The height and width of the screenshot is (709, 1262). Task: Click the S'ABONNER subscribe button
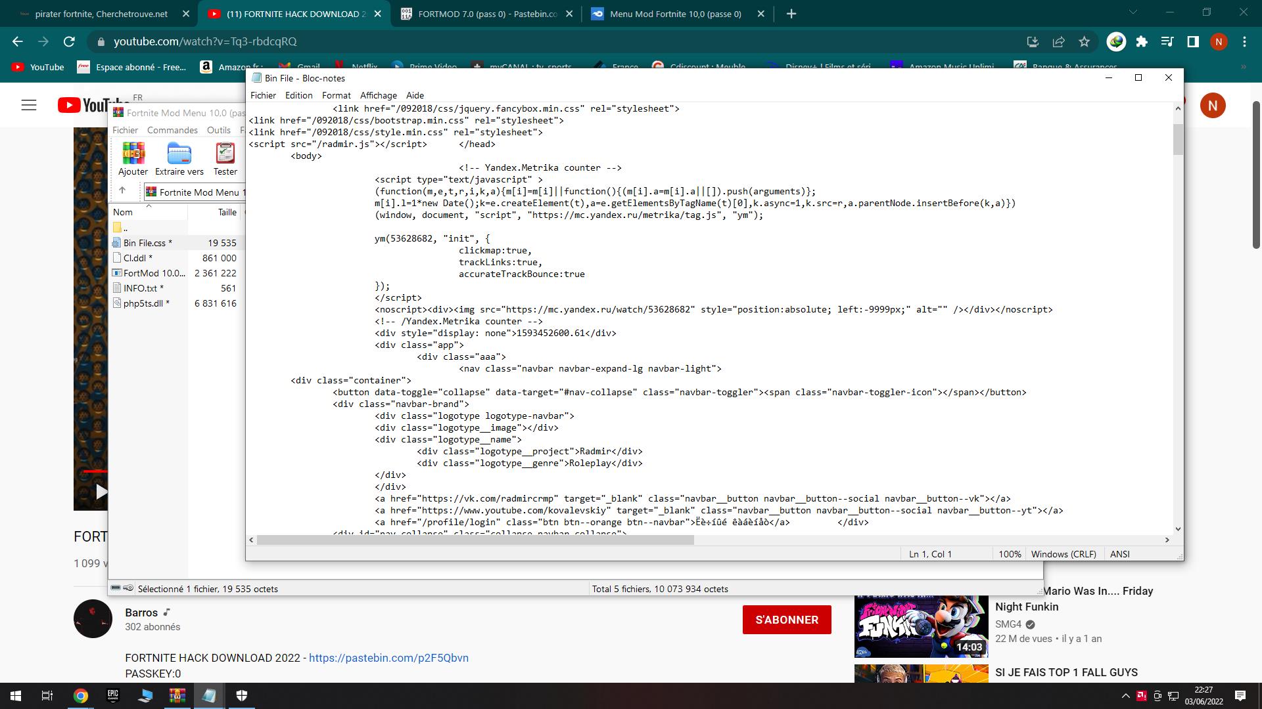coord(787,620)
